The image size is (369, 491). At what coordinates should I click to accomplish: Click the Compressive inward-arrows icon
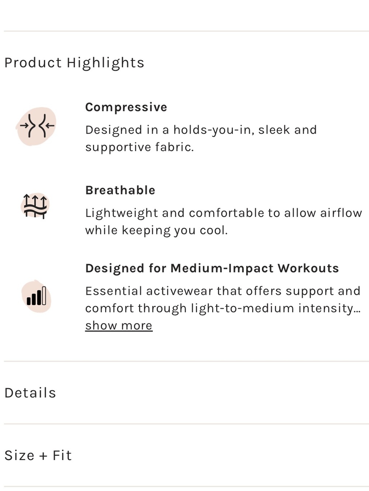coord(37,126)
